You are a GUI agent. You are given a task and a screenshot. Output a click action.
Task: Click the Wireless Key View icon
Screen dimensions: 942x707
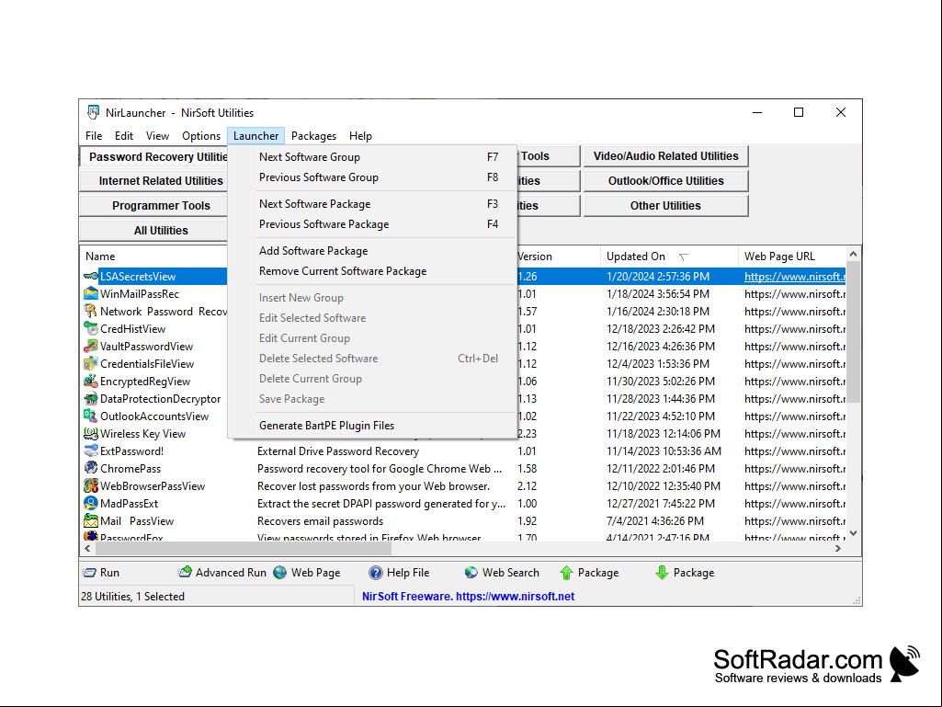91,433
